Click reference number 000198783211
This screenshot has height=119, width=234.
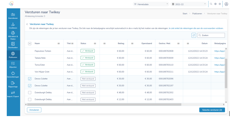[166, 72]
